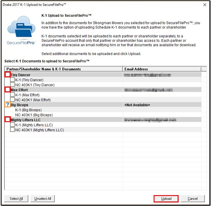Select the K-1 (Big Biceps) row

pos(28,110)
